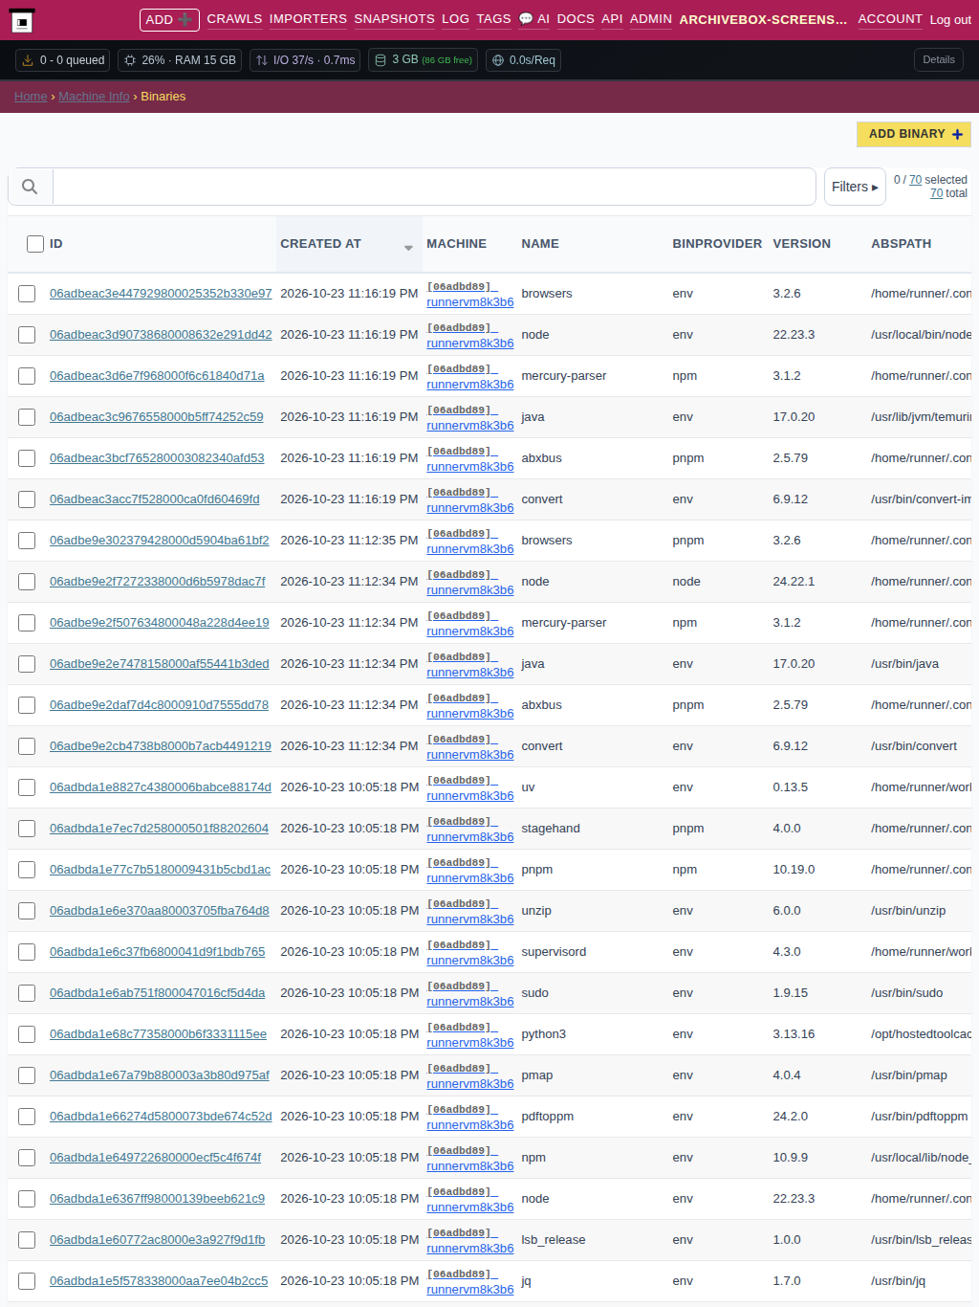Open the Tags menu item
Screen dimensions: 979x1307
coord(493,19)
